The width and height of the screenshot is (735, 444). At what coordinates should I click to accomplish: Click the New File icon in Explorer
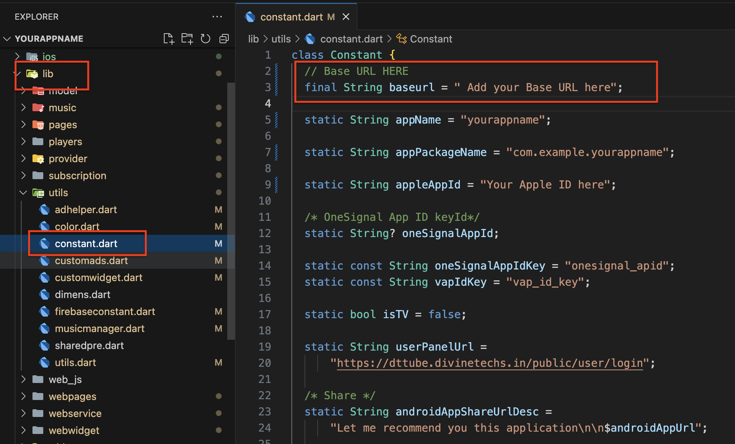tap(169, 39)
